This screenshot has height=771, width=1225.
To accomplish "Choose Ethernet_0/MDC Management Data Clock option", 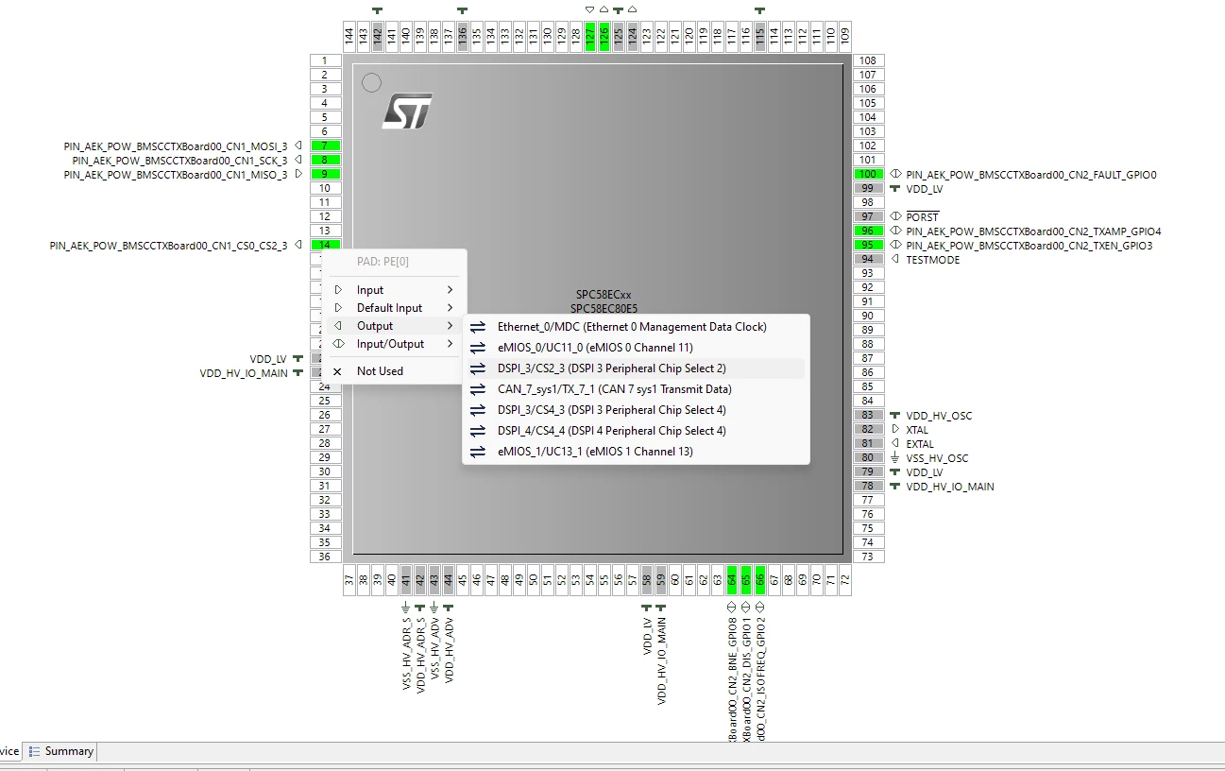I will tap(635, 327).
